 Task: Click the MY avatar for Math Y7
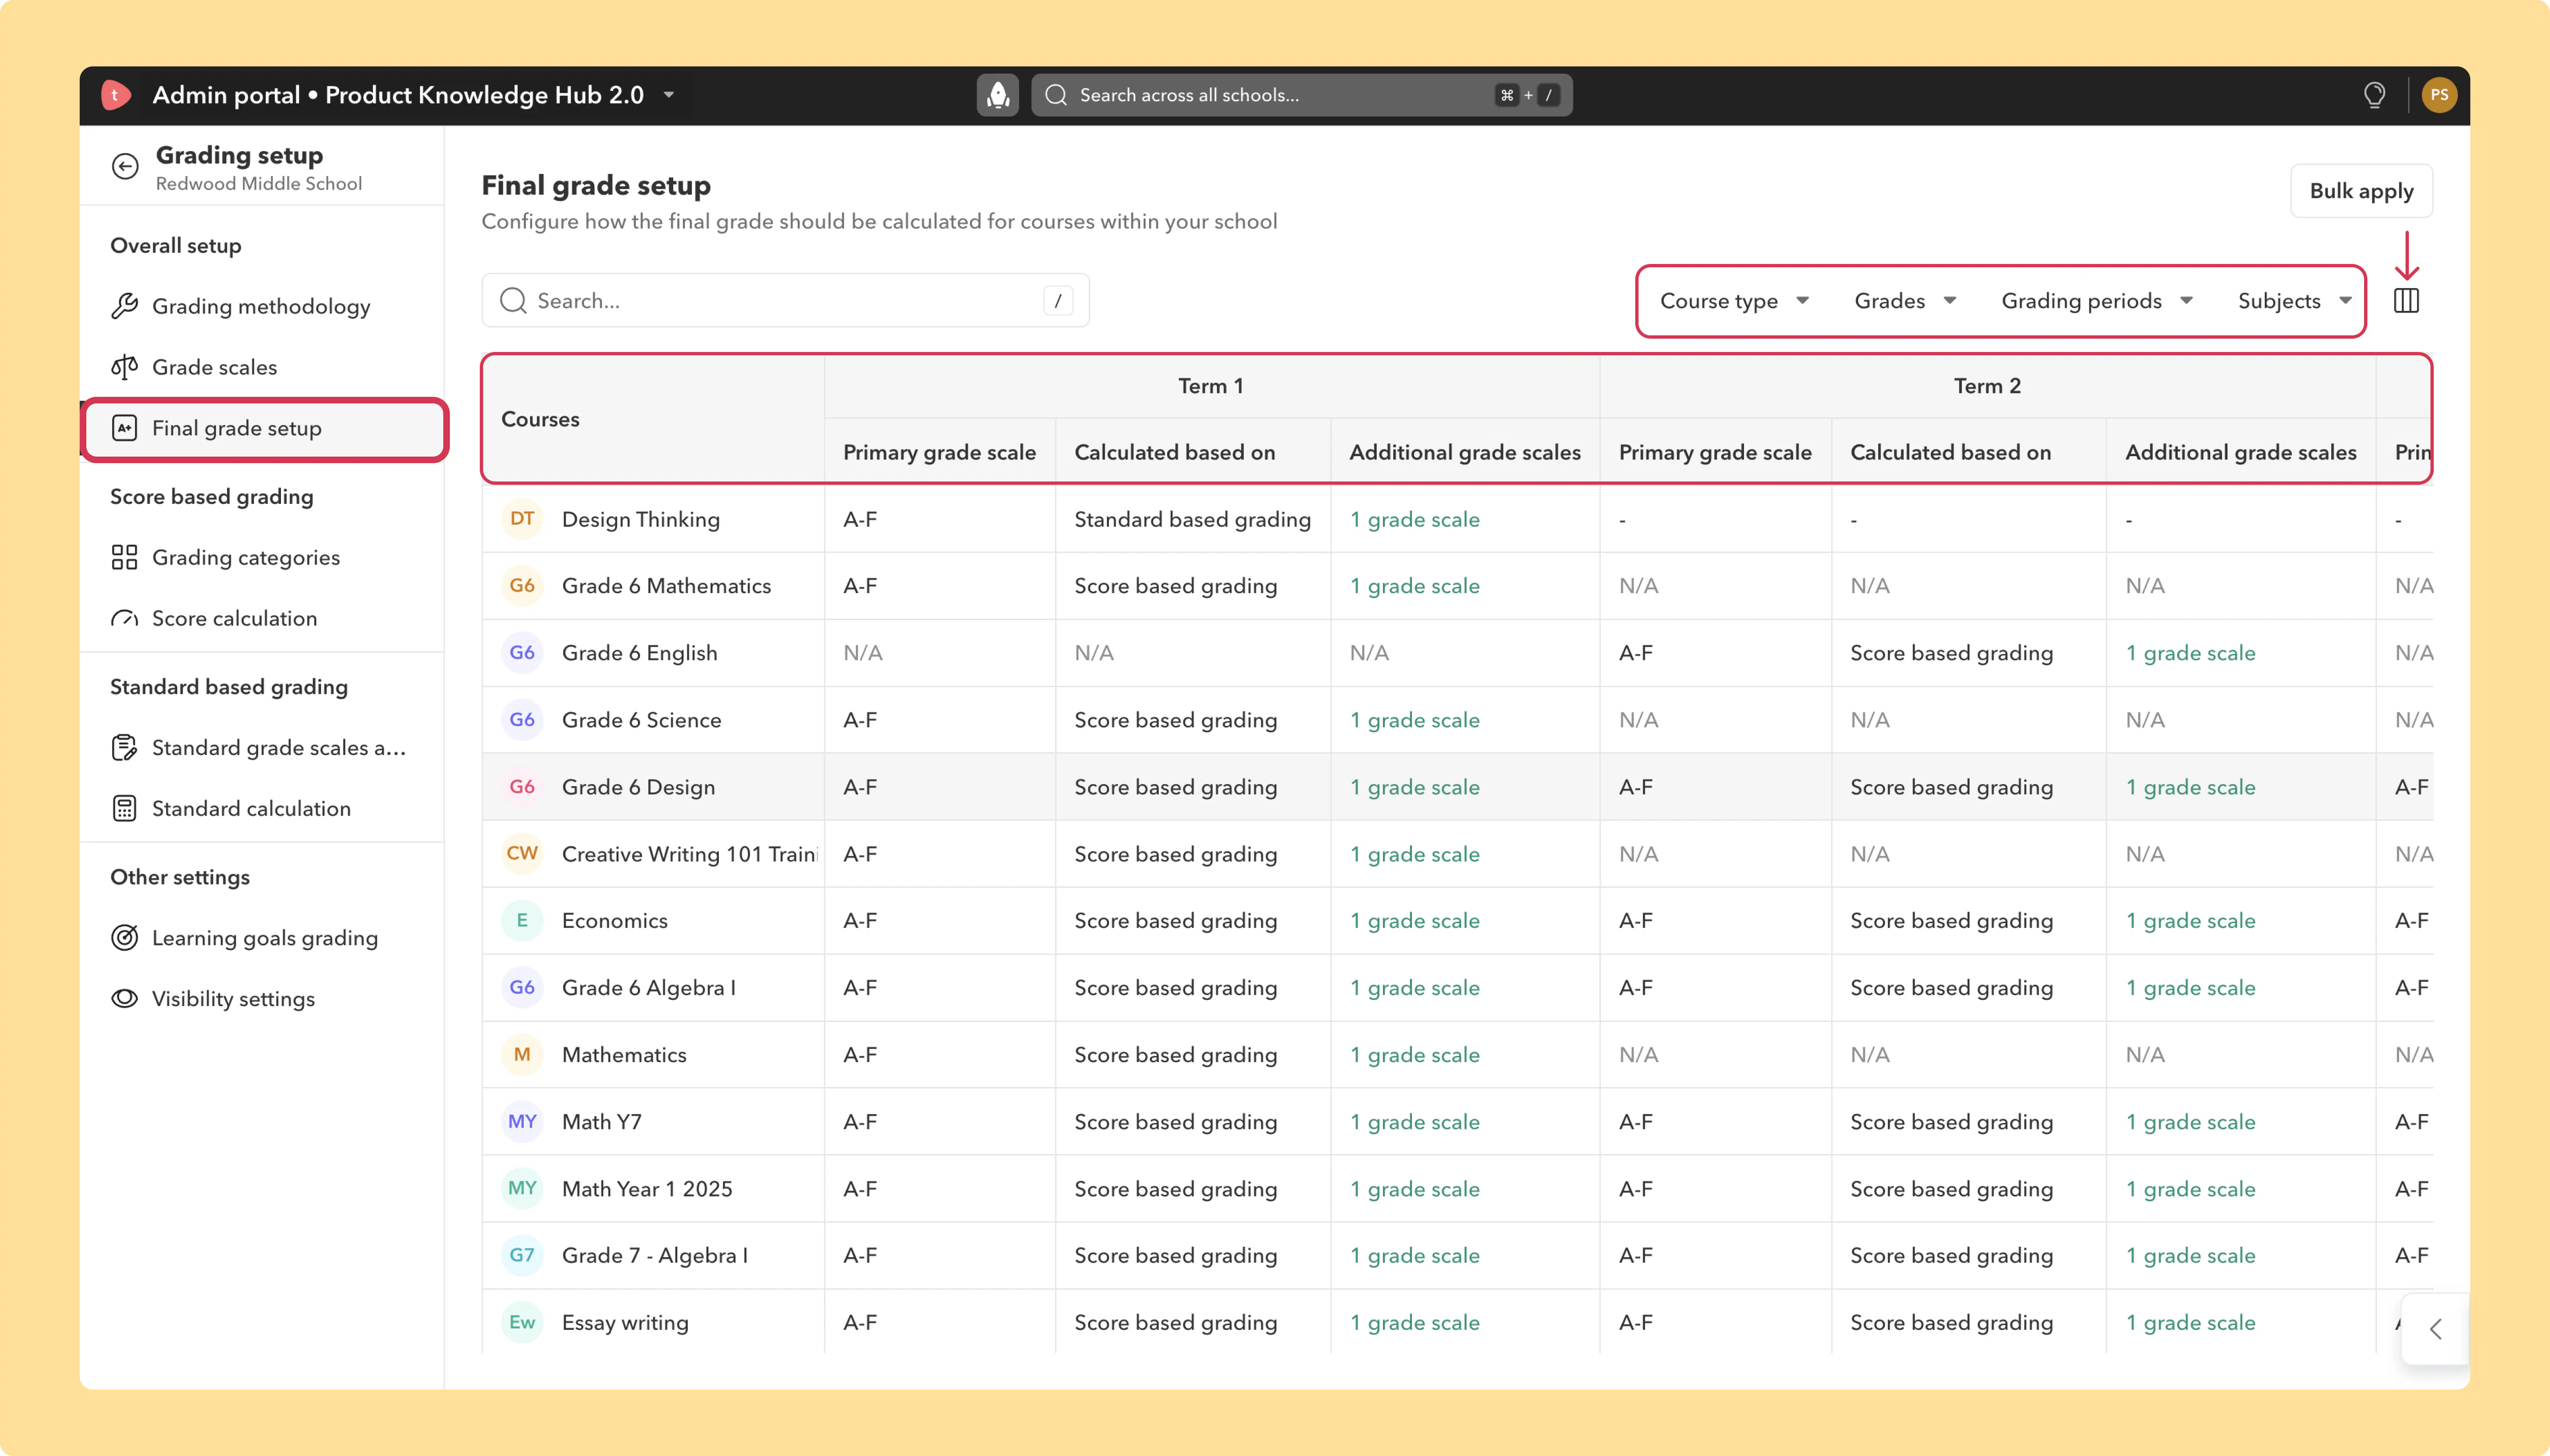tap(522, 1122)
